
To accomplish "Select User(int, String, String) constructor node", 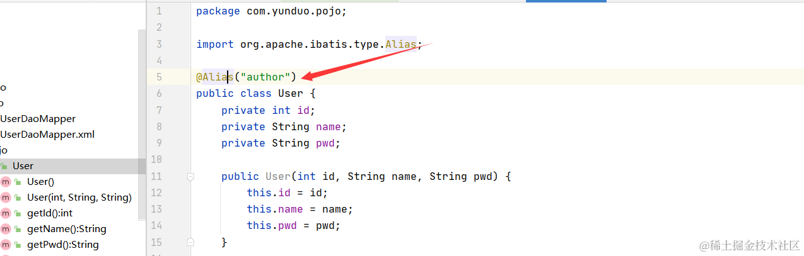I will click(x=79, y=198).
